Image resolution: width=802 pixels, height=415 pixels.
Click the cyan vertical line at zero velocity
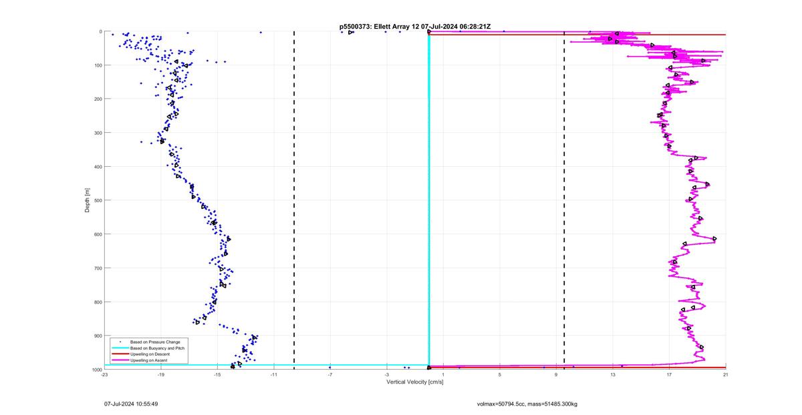pyautogui.click(x=428, y=200)
